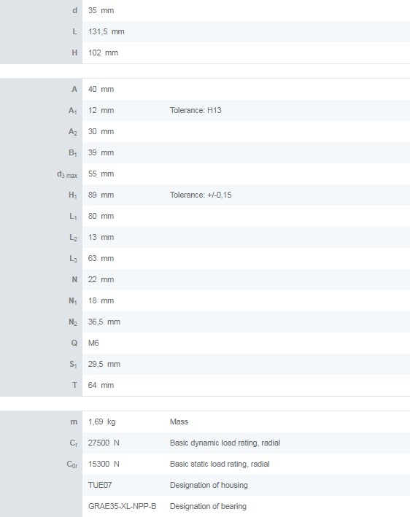Click the 35 mm bore diameter value
The image size is (410, 517).
101,10
